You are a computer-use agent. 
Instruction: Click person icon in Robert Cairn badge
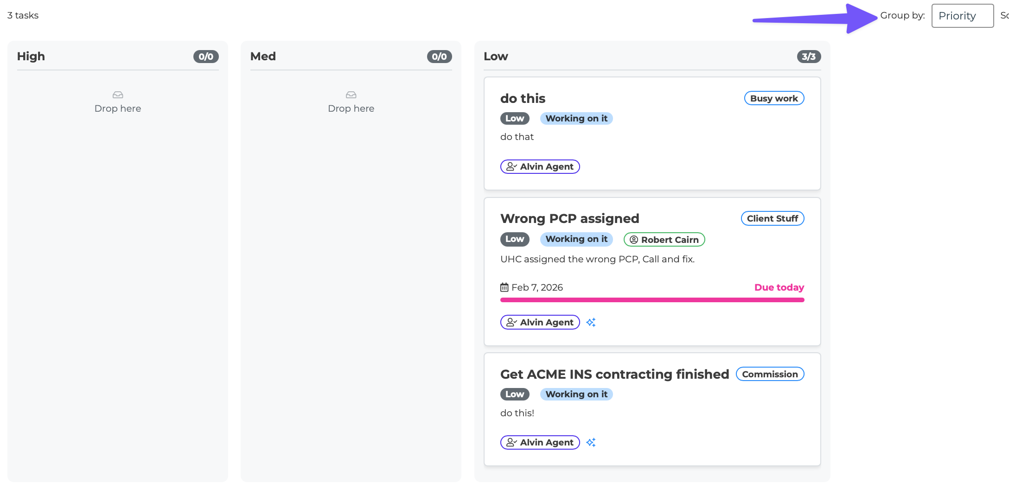tap(634, 240)
